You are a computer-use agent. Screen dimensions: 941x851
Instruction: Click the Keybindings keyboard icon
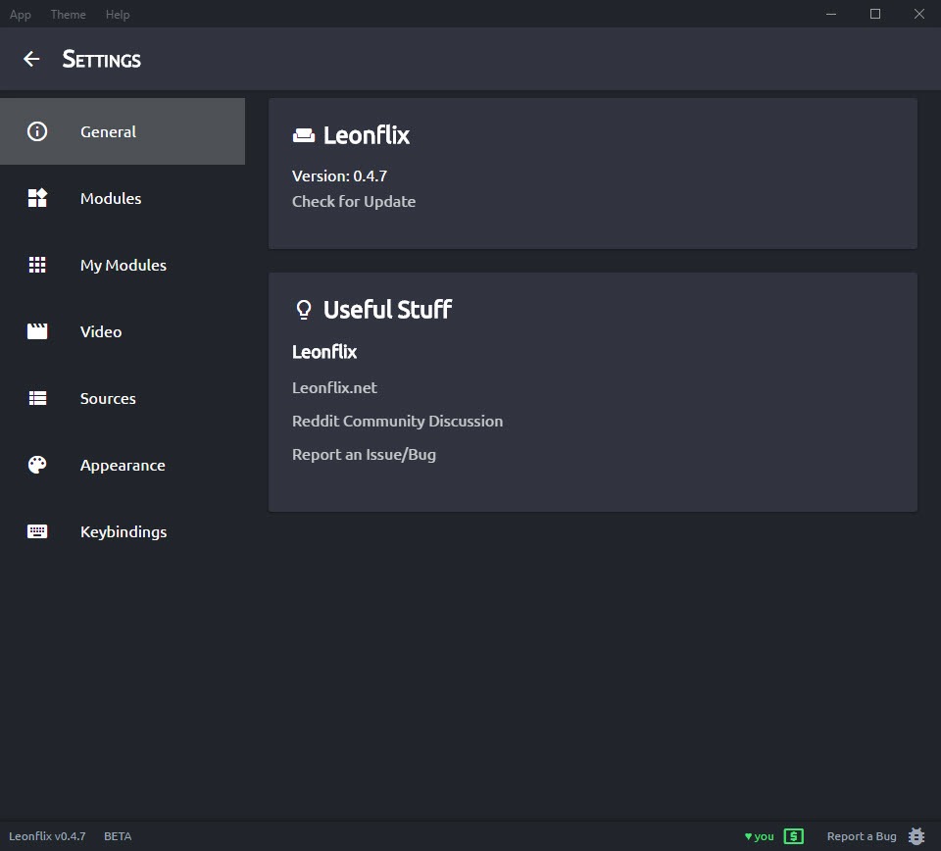[37, 531]
